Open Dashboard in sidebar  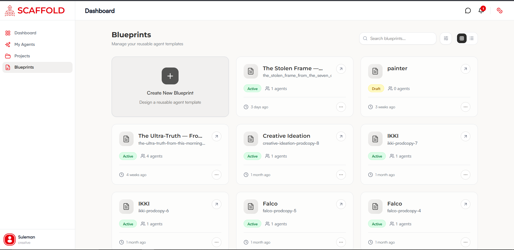pyautogui.click(x=37, y=33)
